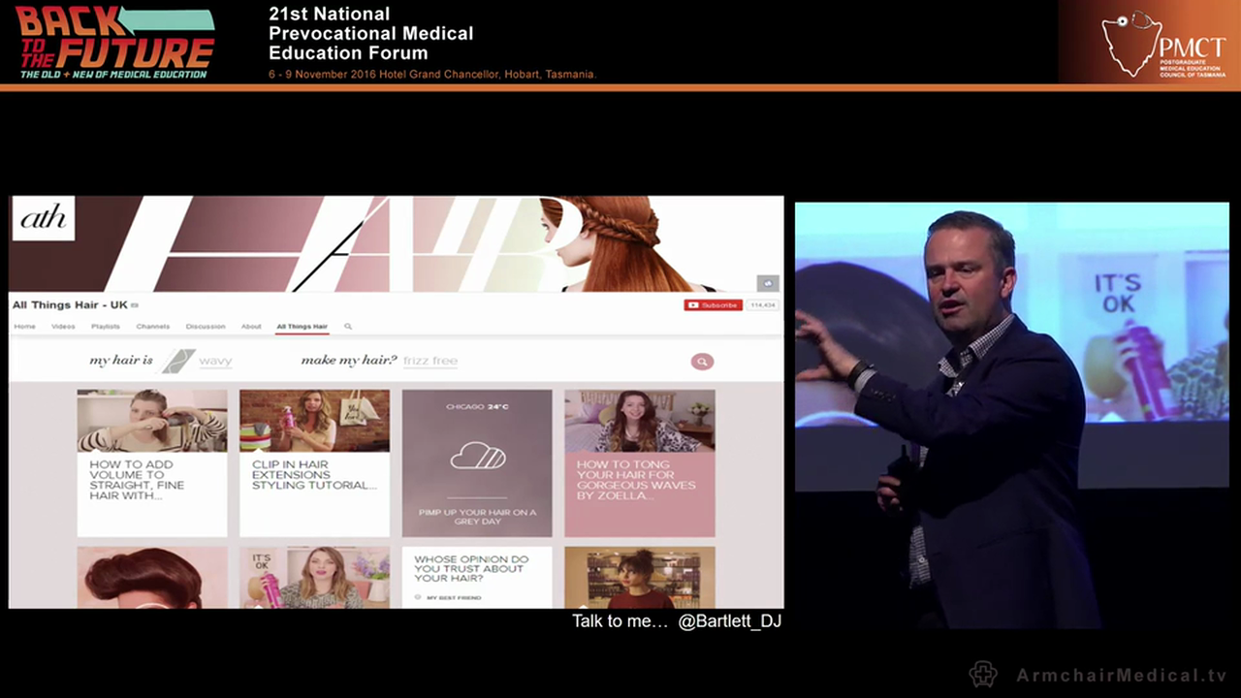Click the hair type icon beside 'my hair is'
This screenshot has height=698, width=1241.
(178, 361)
